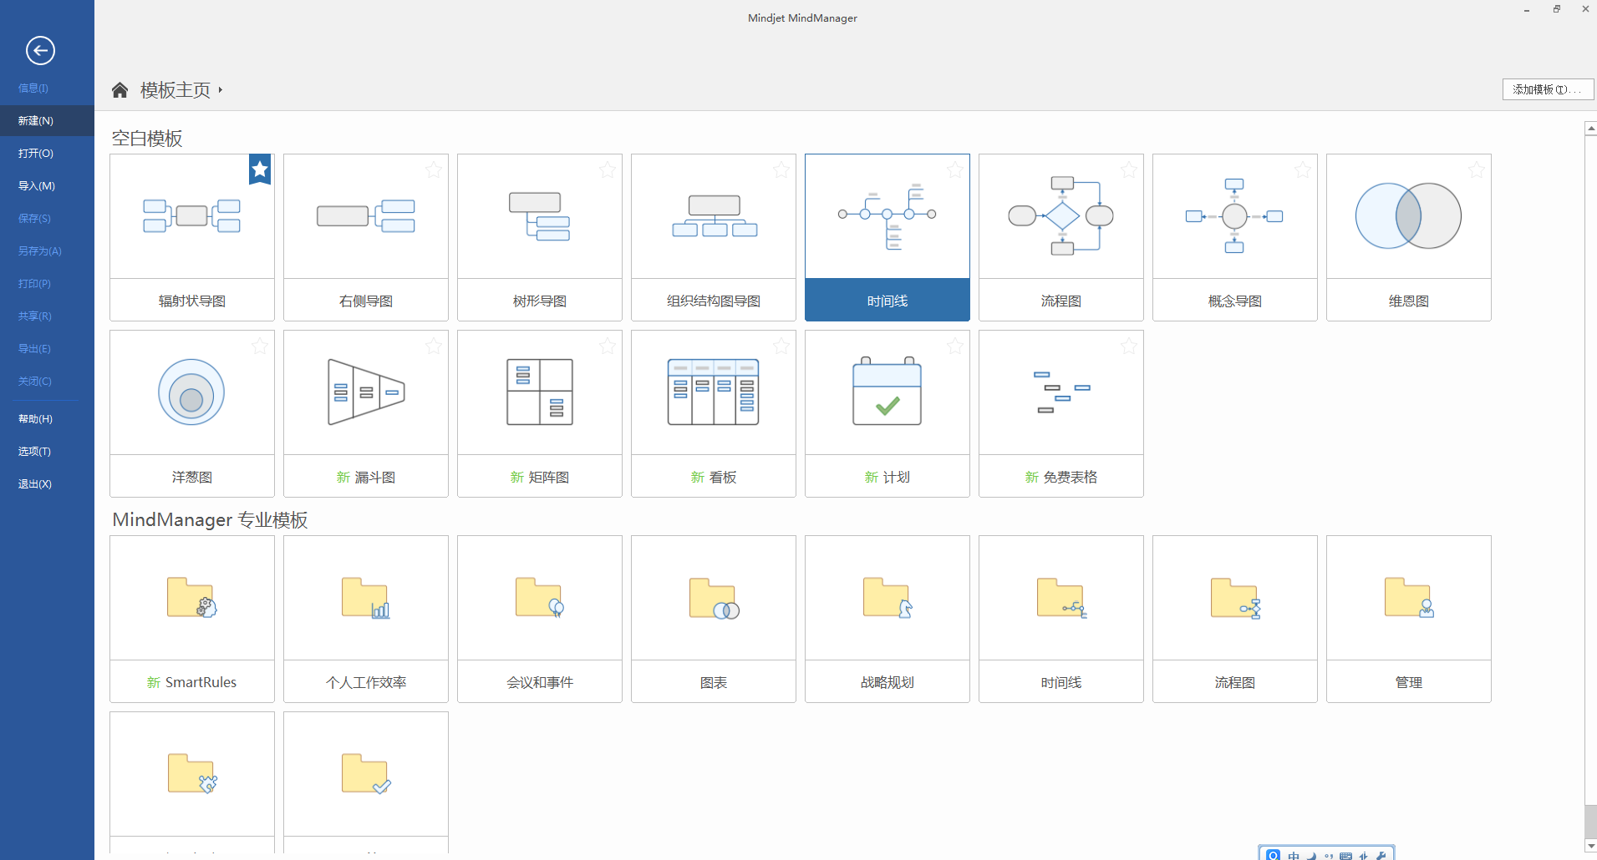Open the 组织结构图导图 template

[x=713, y=236]
